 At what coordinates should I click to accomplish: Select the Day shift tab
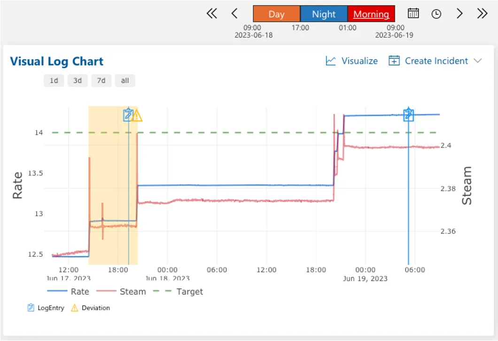click(x=276, y=14)
